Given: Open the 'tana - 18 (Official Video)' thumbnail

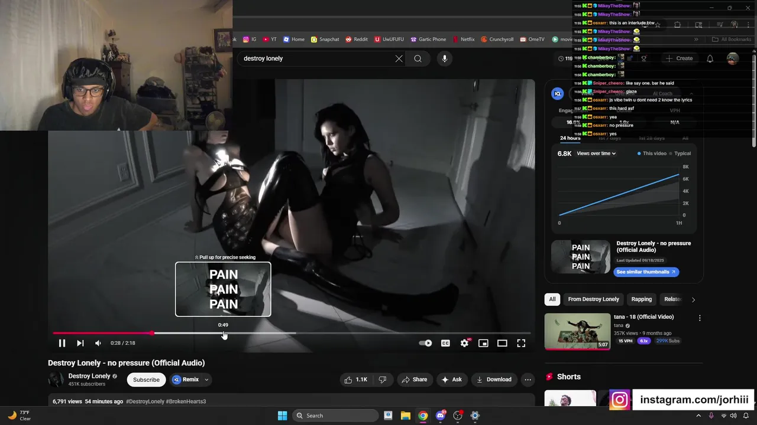Looking at the screenshot, I should 577,332.
